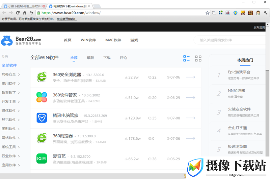The height and width of the screenshot is (179, 270).
Task: Click the browser forward arrow
Action: 11,13
